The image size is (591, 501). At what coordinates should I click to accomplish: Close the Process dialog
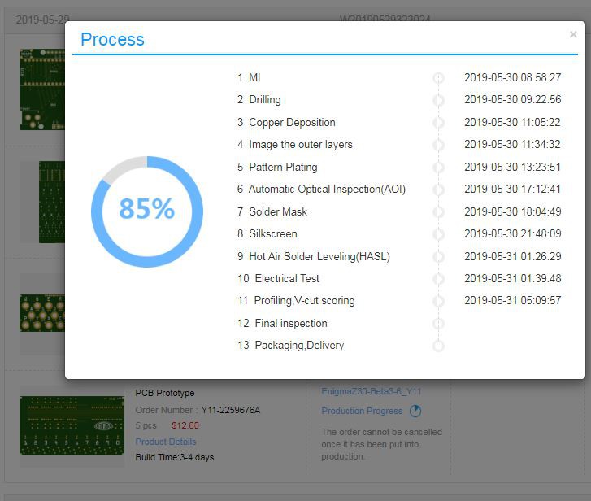pos(573,34)
